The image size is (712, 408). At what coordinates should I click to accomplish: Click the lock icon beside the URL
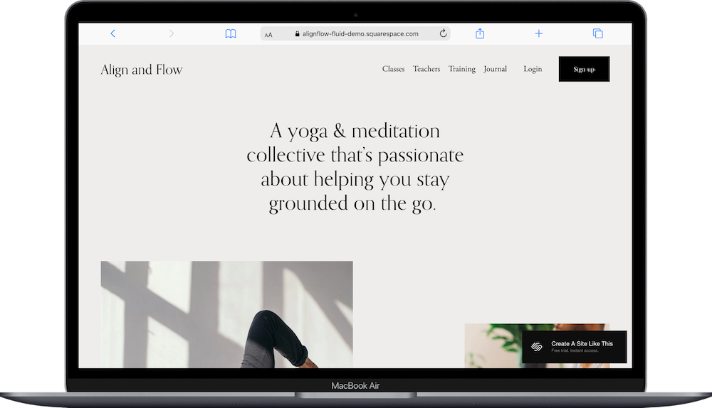[x=298, y=33]
